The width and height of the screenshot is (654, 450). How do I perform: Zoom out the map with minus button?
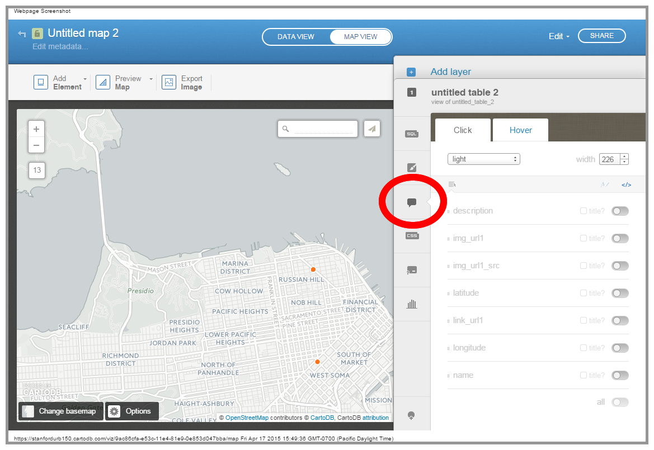click(x=36, y=145)
